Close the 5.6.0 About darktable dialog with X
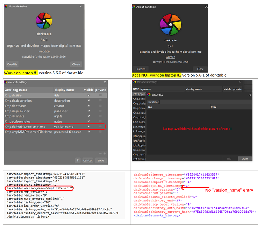This screenshot has height=225, width=258. tap(81, 6)
